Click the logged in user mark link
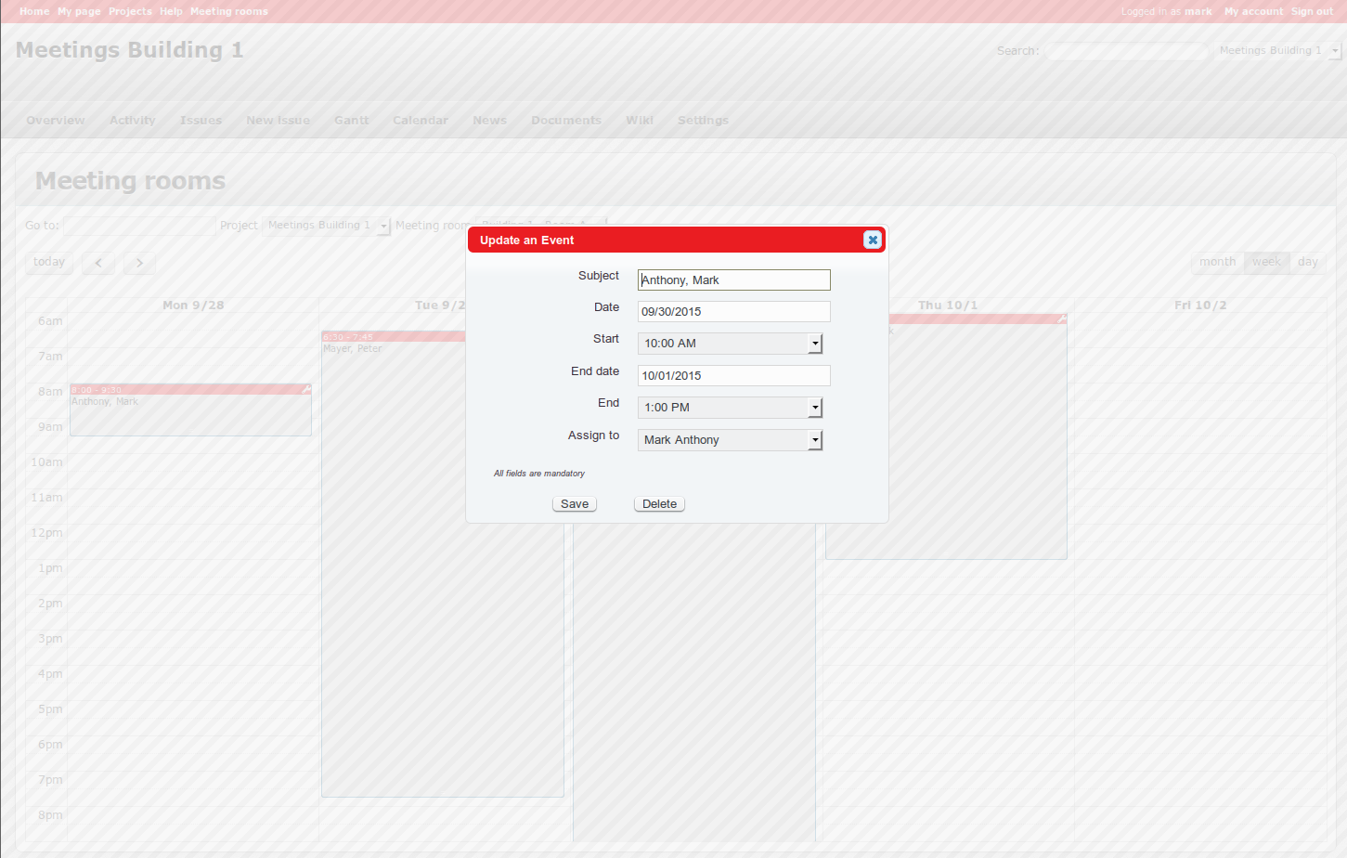 coord(1198,11)
